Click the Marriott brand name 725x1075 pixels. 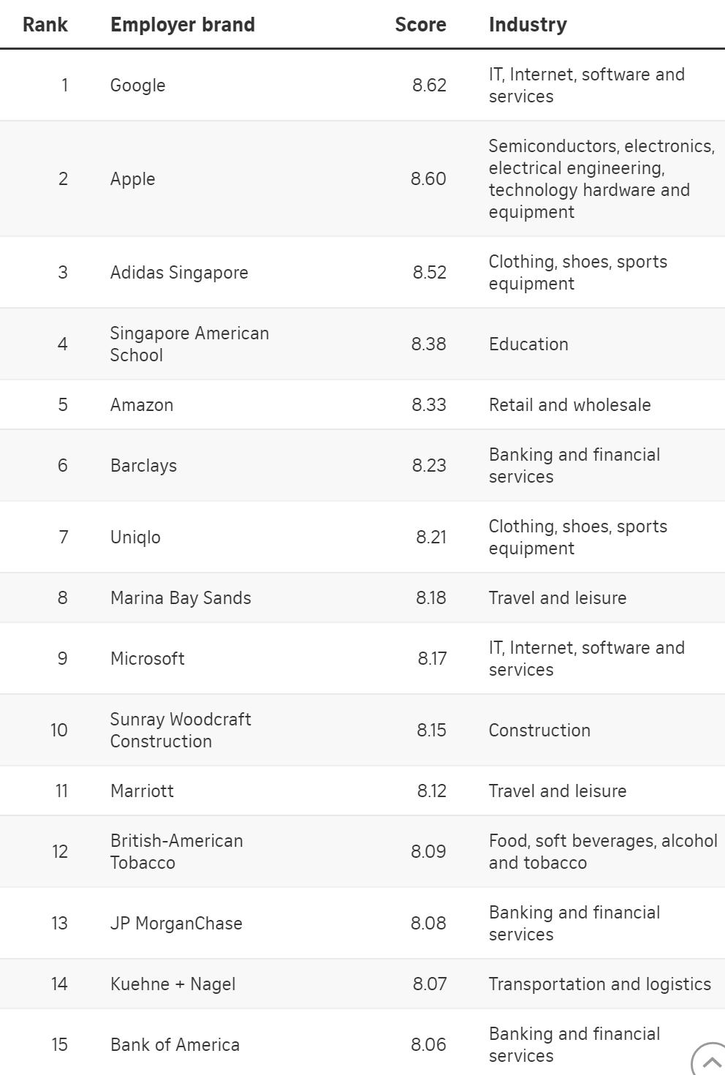[x=143, y=791]
